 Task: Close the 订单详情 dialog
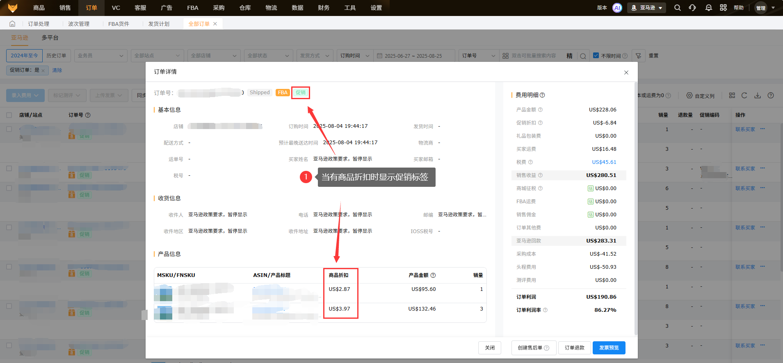626,73
